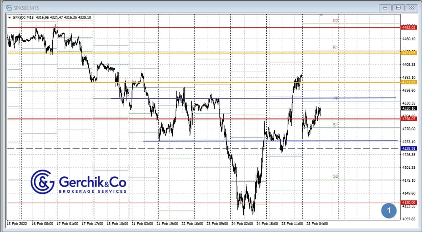Select the red 4298.07 price level label
The height and width of the screenshot is (232, 422).
pos(409,119)
